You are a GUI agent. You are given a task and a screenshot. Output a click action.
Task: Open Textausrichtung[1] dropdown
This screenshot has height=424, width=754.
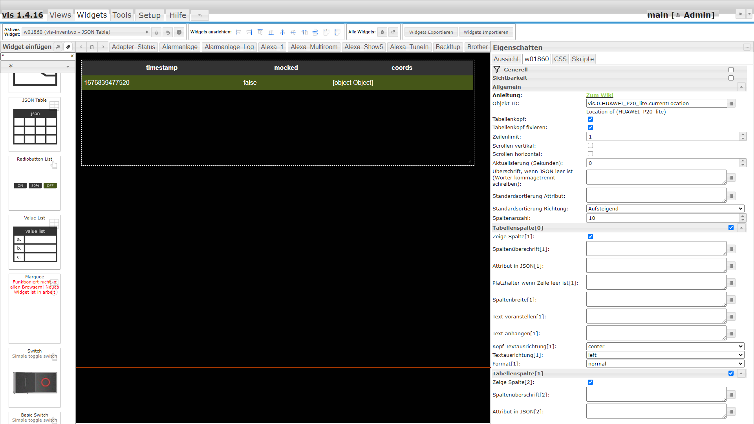pyautogui.click(x=665, y=355)
